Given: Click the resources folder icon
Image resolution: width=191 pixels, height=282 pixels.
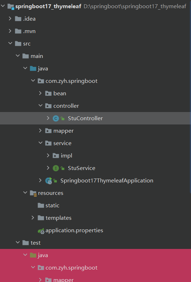Looking at the screenshot, I should [33, 193].
